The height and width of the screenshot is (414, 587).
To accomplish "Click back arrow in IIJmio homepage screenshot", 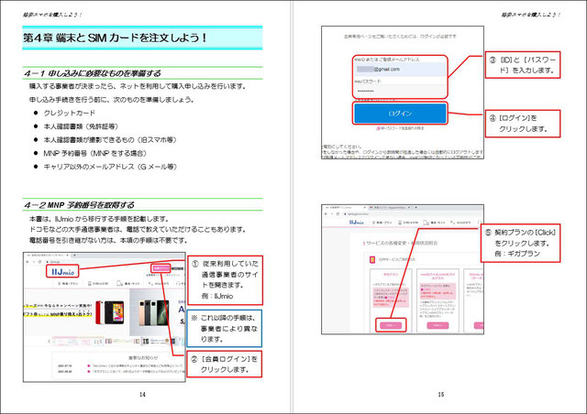I will click(x=28, y=261).
